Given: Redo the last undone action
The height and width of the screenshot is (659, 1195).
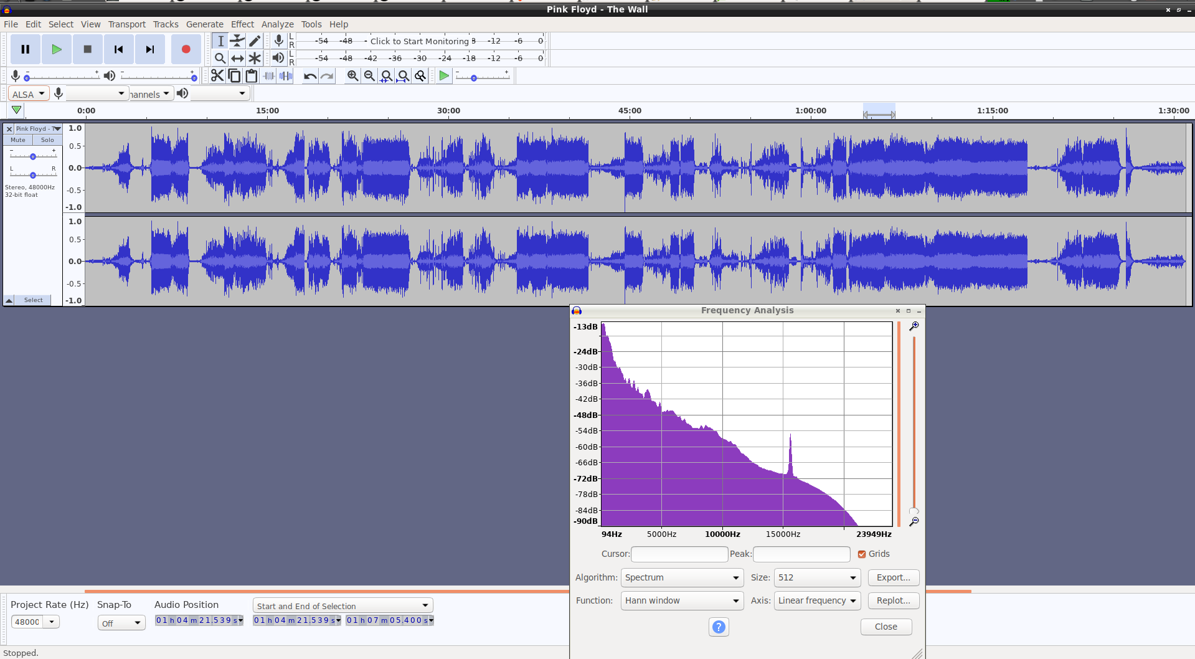Looking at the screenshot, I should click(327, 76).
